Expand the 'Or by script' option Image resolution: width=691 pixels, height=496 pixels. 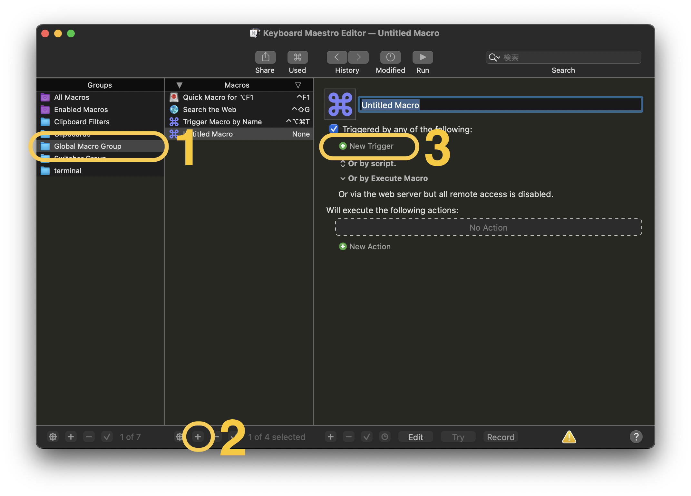(343, 164)
